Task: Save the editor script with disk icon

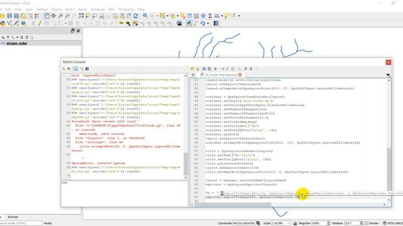Action: tap(204, 68)
